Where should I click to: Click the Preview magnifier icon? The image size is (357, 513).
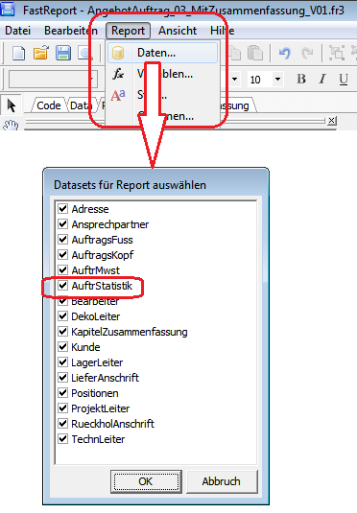pyautogui.click(x=84, y=53)
